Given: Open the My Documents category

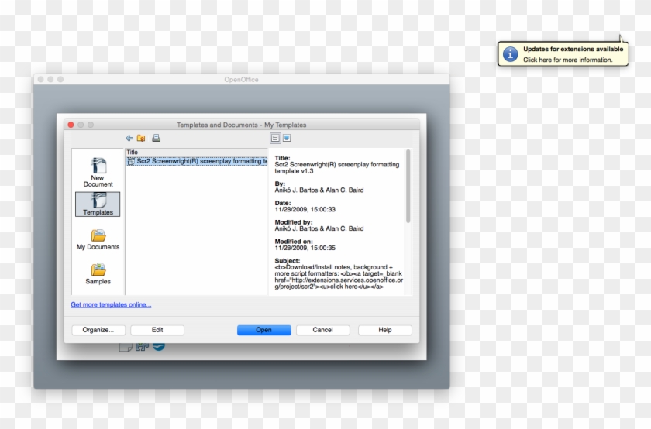Looking at the screenshot, I should click(98, 240).
